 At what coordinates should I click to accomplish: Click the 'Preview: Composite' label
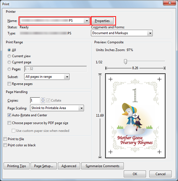(109, 42)
